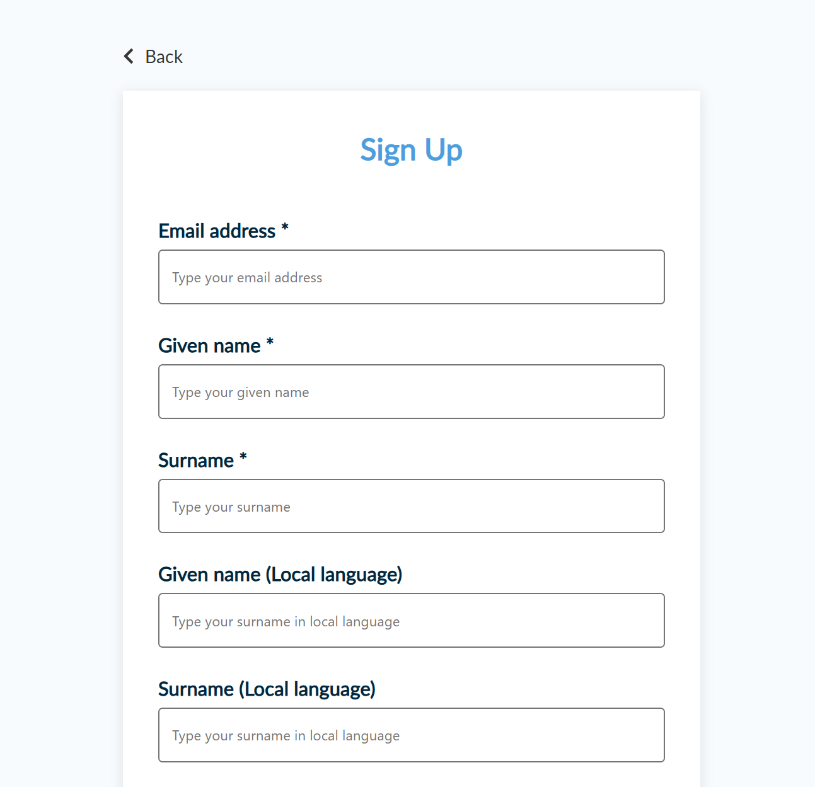The width and height of the screenshot is (815, 787).
Task: Click the white Sign Up form card
Action: [x=411, y=189]
